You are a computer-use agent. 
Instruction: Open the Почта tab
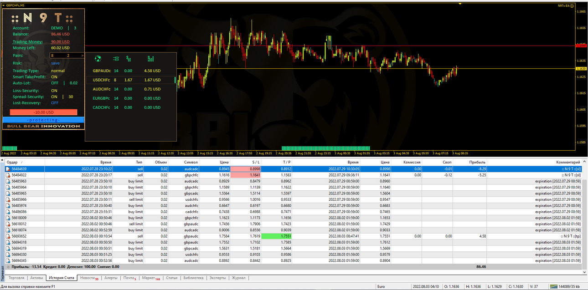point(129,278)
